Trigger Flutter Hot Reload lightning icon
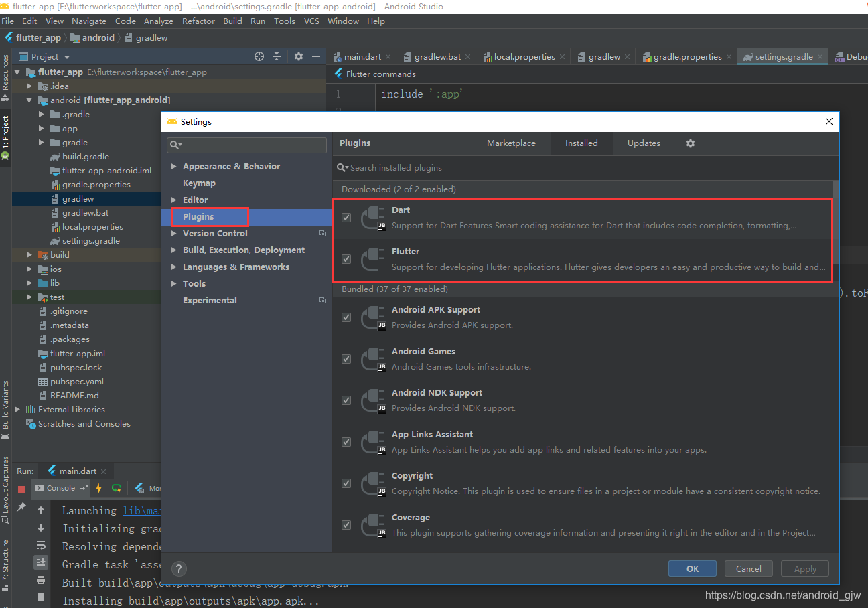 tap(99, 488)
